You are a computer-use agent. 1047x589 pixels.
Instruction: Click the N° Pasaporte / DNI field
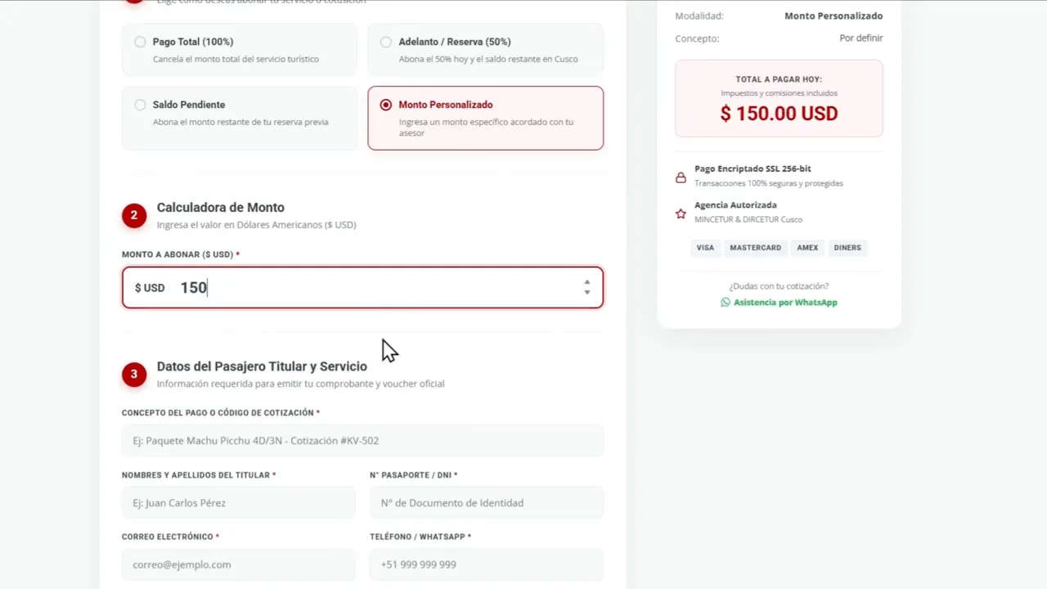pyautogui.click(x=487, y=502)
